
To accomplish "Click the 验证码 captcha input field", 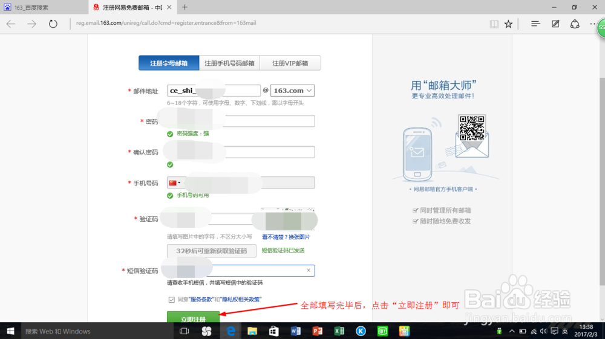I will point(211,219).
